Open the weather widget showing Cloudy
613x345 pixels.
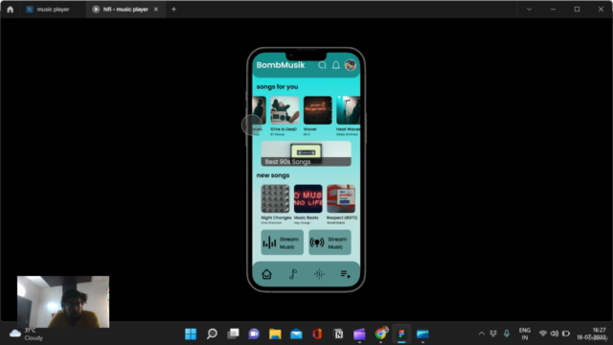[x=26, y=333]
